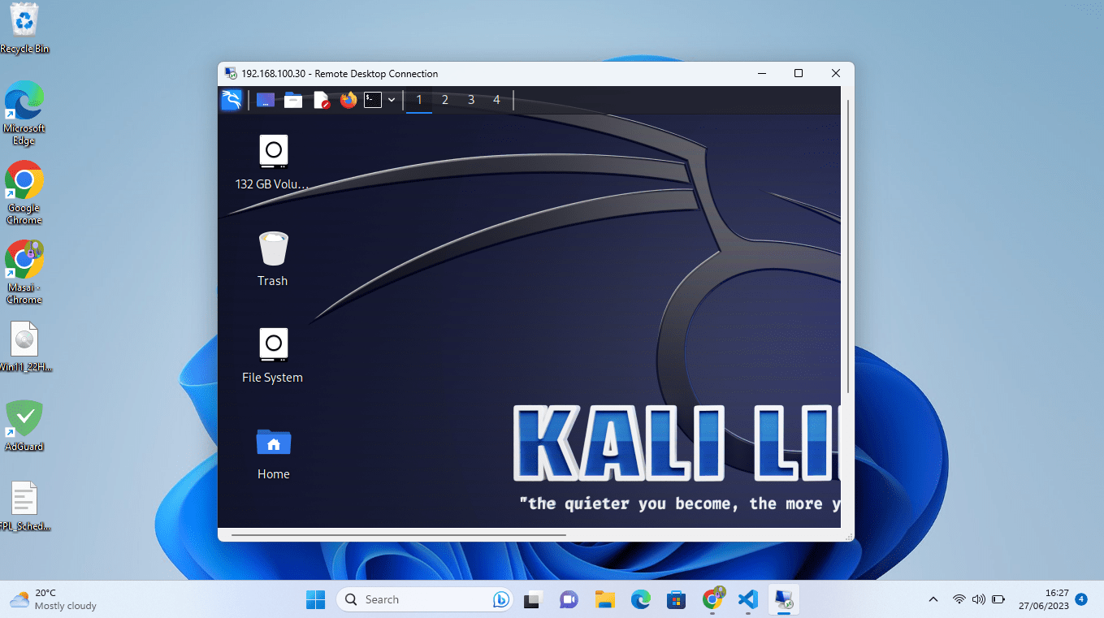Open the Kali applications menu dragon icon
Screen dimensions: 1104x618
coord(232,100)
